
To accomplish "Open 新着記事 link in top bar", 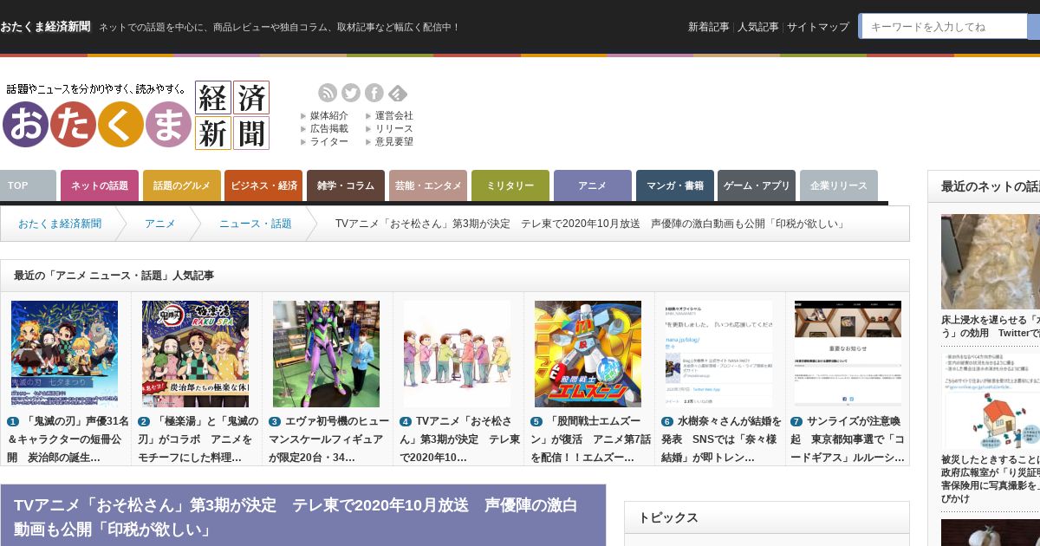I will pos(709,27).
